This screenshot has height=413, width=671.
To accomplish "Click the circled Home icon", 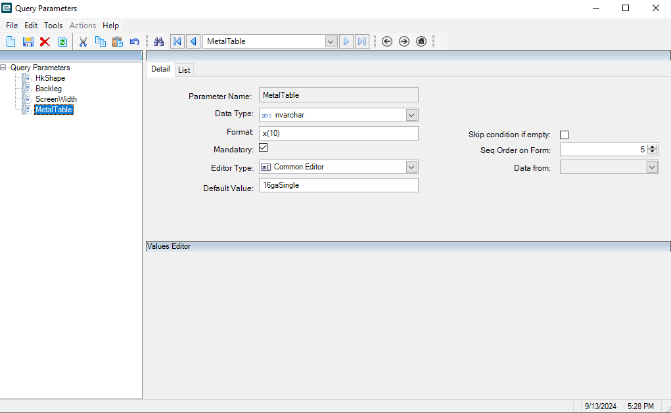I will (x=421, y=41).
